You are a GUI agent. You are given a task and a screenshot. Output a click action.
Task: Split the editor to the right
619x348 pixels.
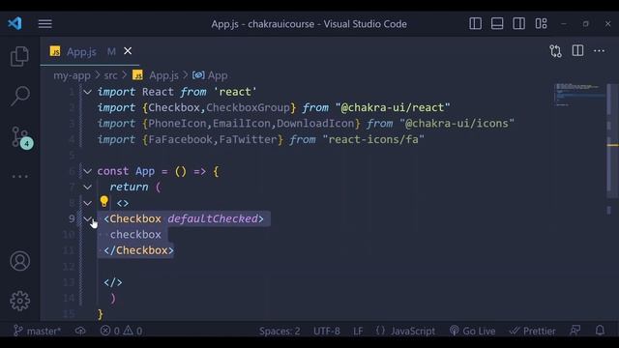pos(577,50)
